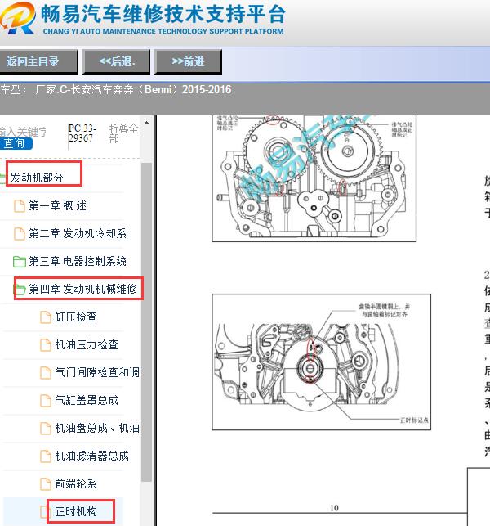Screen dimensions: 490x526
Task: Click the blue 查询 search button
Action: [16, 144]
